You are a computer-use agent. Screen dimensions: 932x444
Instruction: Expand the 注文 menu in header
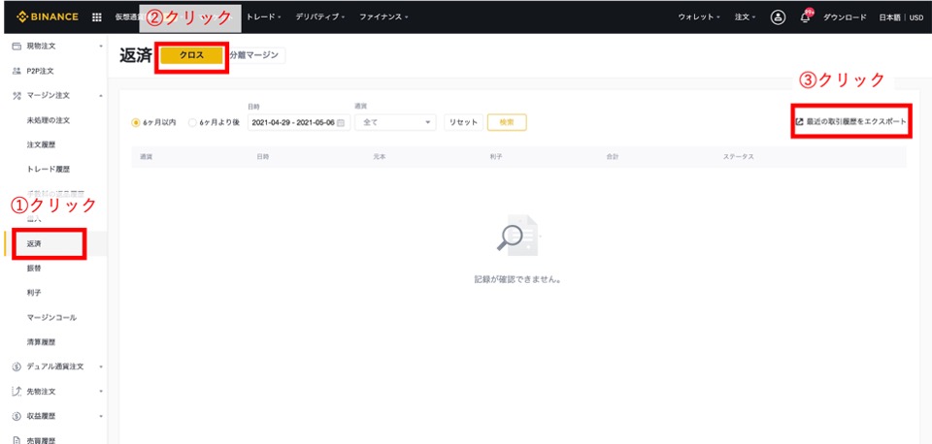click(x=745, y=17)
